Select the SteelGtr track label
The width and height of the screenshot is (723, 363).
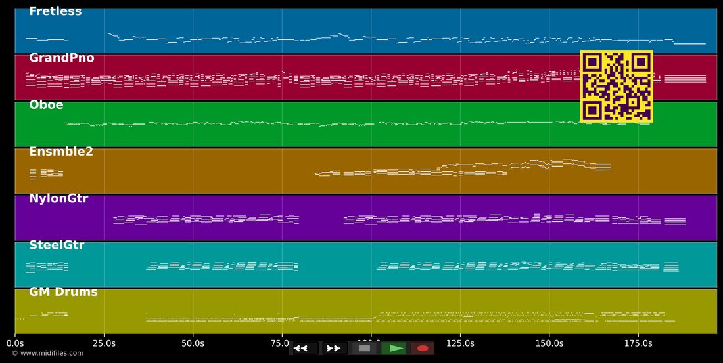57,245
